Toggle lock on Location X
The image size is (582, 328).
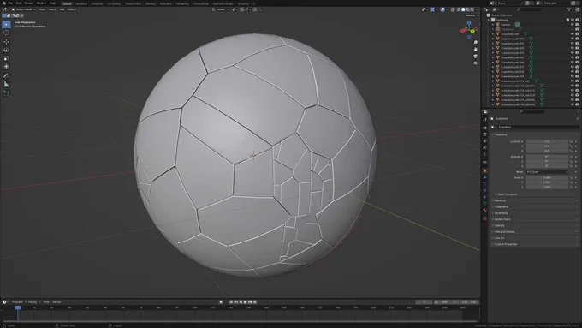(x=571, y=141)
